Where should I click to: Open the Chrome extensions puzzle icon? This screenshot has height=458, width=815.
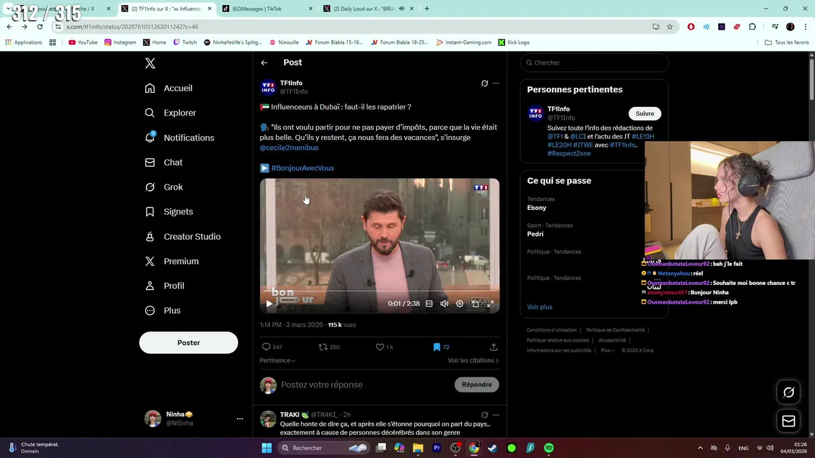753,27
